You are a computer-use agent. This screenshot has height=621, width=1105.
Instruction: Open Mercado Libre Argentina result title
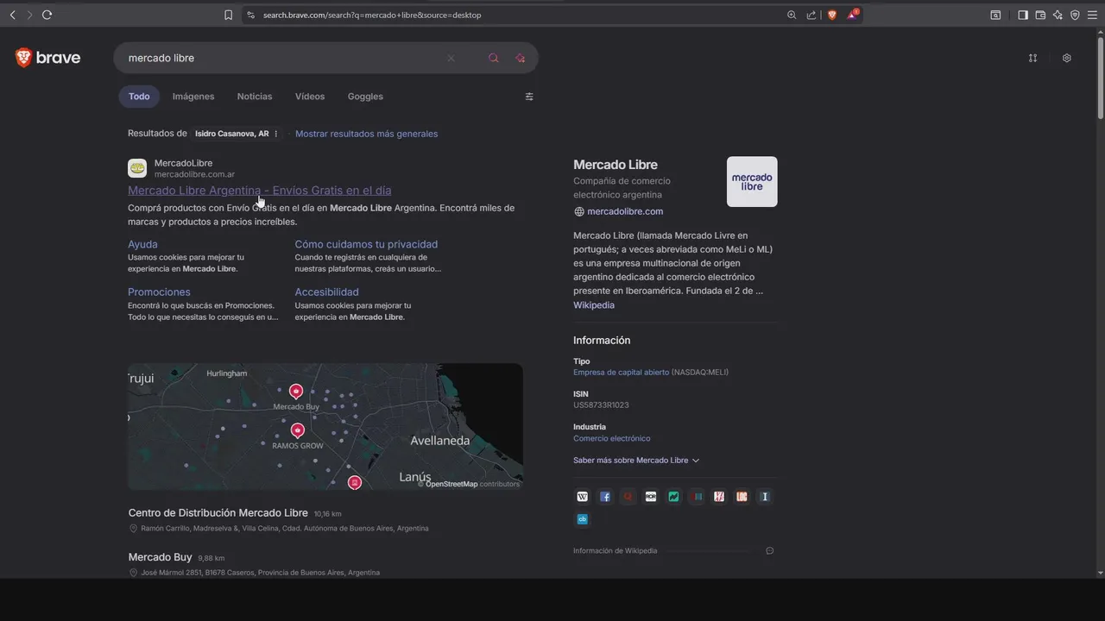tap(259, 191)
